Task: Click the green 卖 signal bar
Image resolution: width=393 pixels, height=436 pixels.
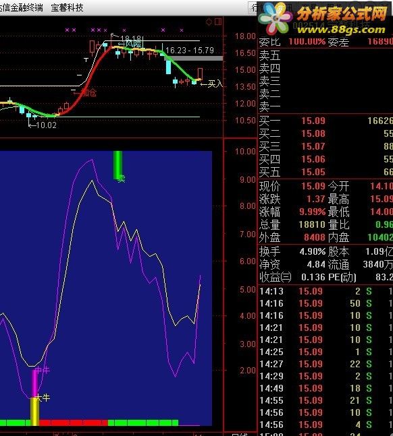Action: 117,165
